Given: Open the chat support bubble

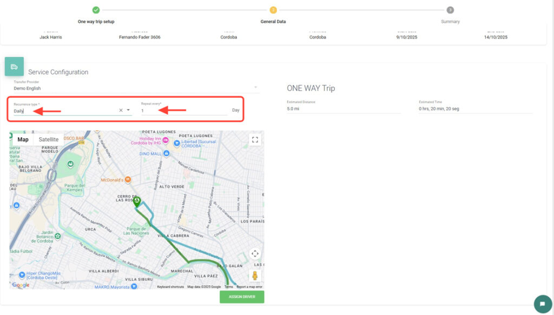Looking at the screenshot, I should coord(542,304).
